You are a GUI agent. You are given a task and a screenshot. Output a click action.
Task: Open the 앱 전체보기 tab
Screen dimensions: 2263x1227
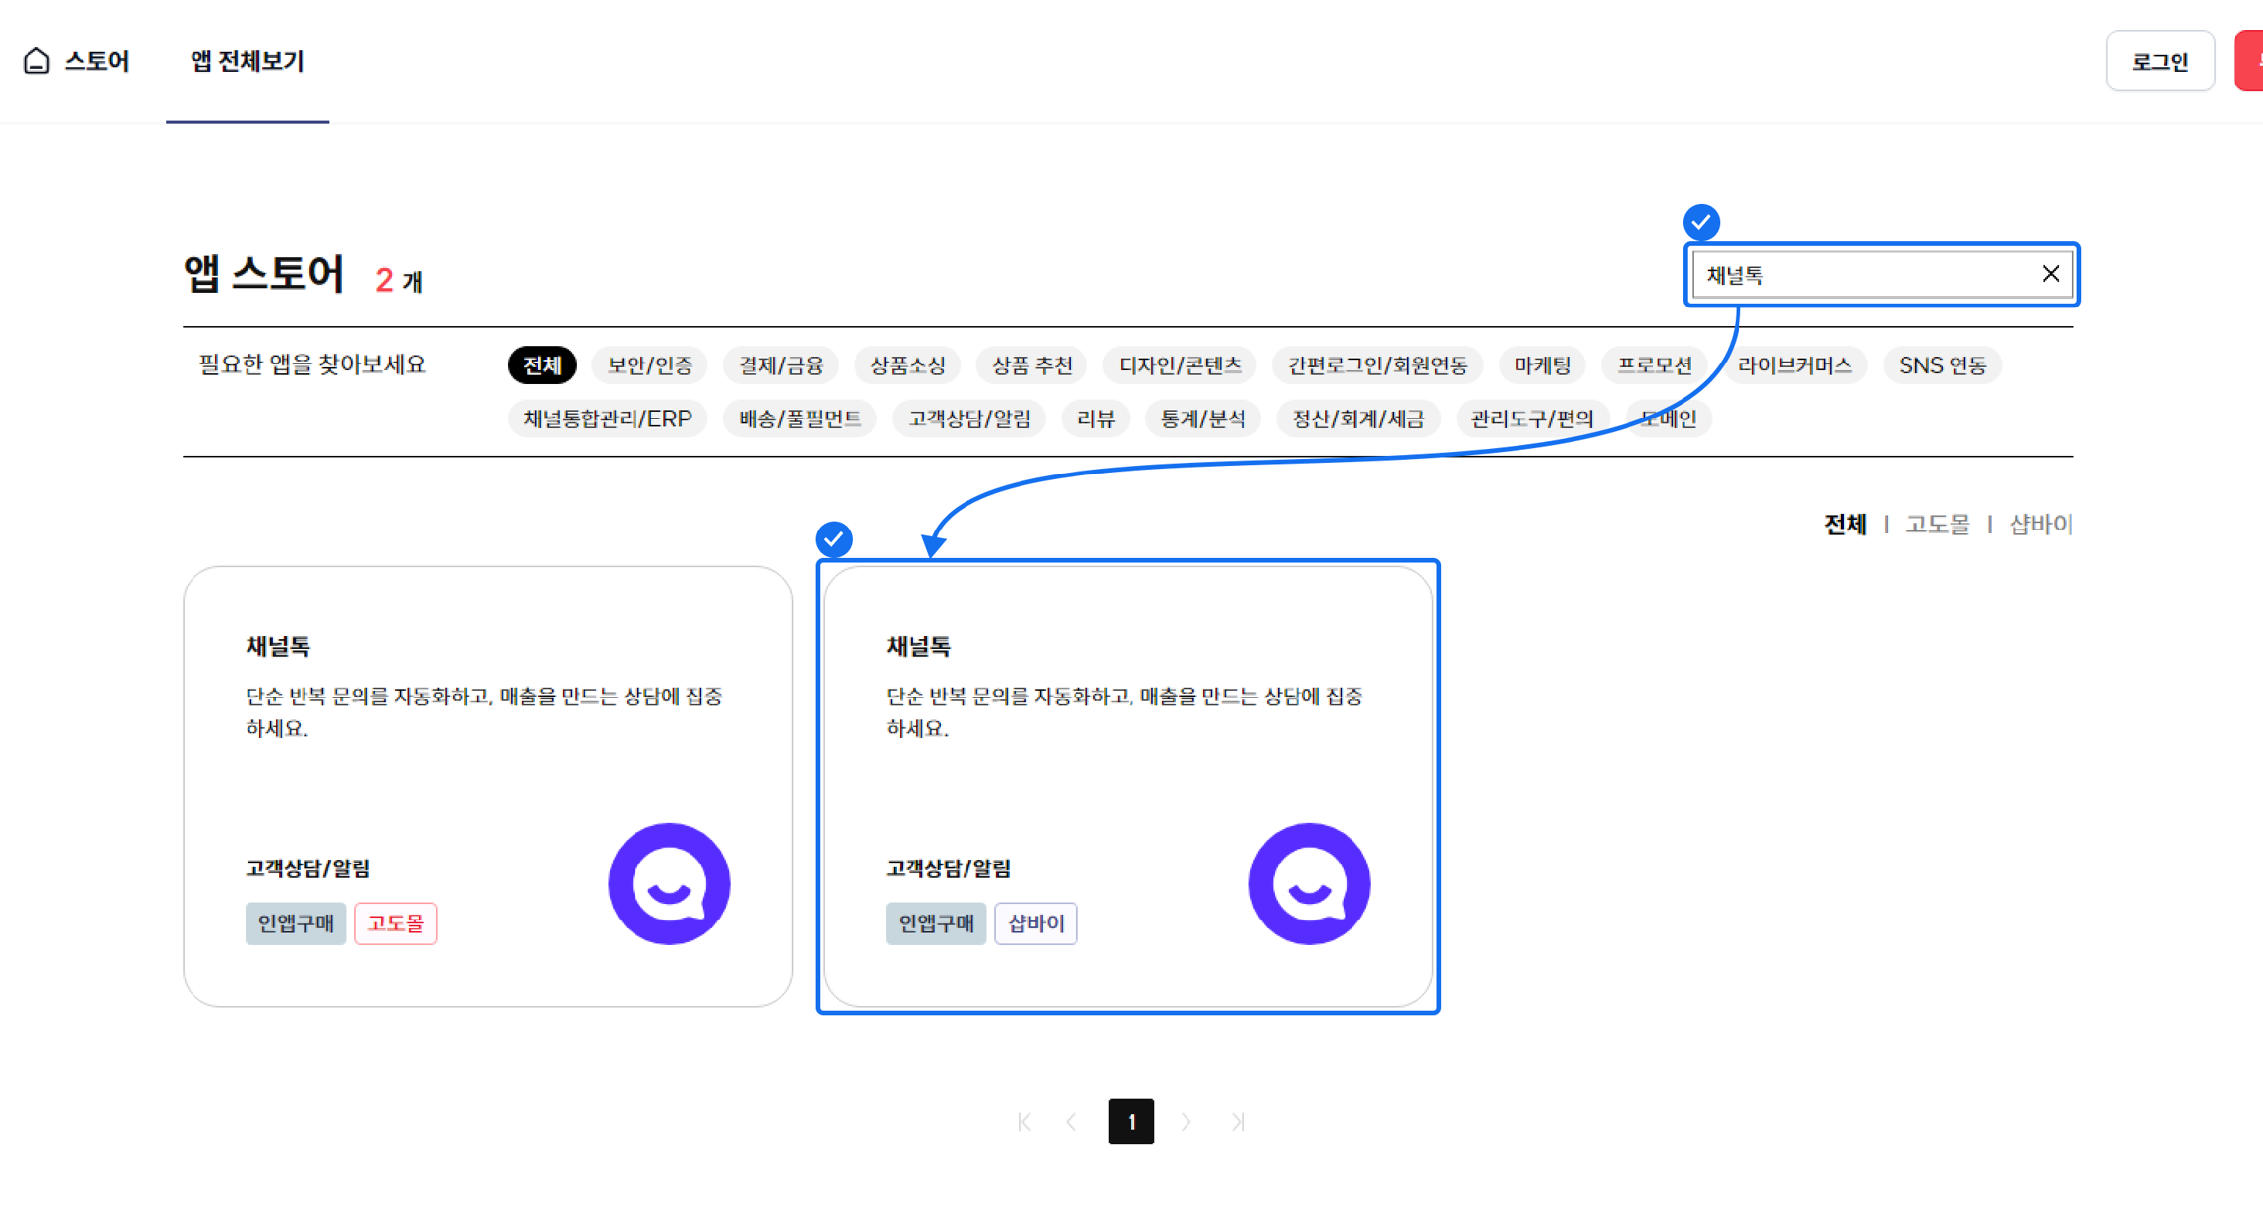[248, 61]
